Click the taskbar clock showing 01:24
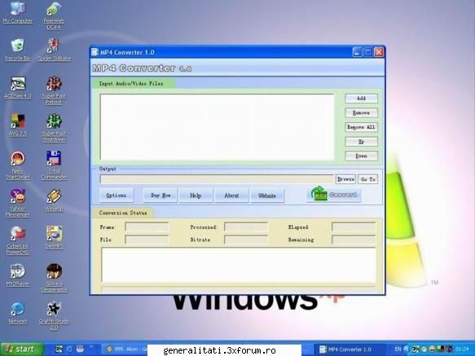 [x=462, y=349]
